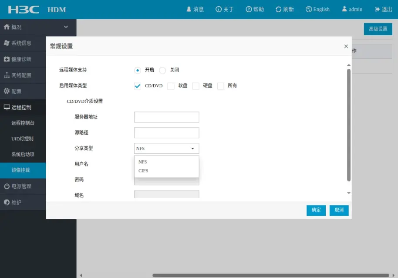
Task: Enable the 软盘 floppy checkbox
Action: pos(171,86)
